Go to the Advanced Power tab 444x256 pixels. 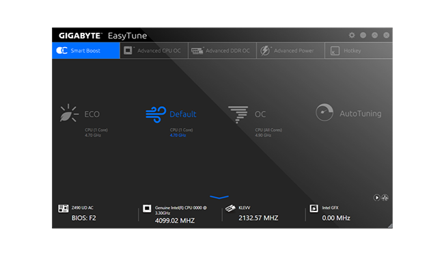(290, 51)
